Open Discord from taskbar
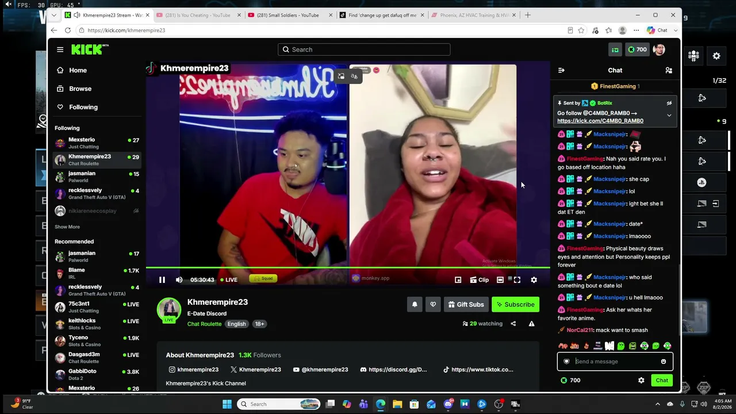This screenshot has height=414, width=736. click(x=448, y=404)
